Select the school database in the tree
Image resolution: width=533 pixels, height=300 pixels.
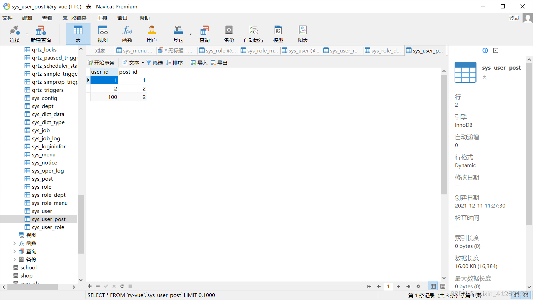click(x=28, y=267)
